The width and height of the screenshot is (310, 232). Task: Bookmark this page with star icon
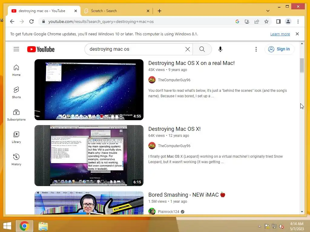click(x=266, y=21)
